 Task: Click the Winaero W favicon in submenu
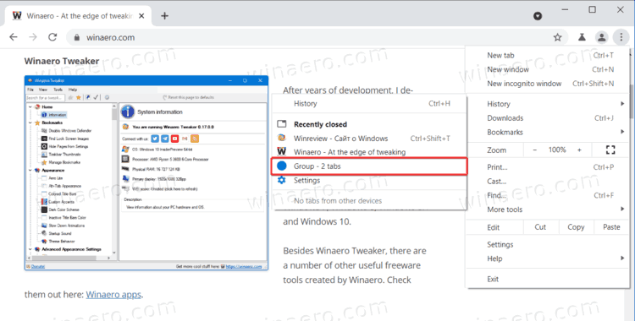click(281, 151)
